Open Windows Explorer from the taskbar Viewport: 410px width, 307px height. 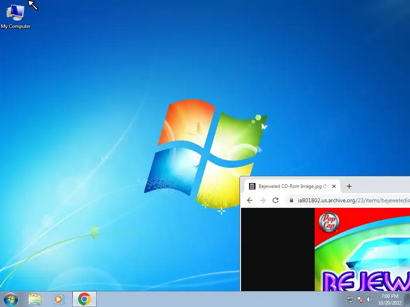[35, 299]
